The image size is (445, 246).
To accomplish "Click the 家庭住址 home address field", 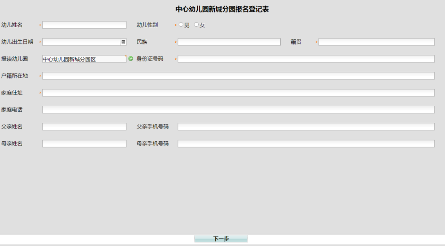I will click(239, 92).
